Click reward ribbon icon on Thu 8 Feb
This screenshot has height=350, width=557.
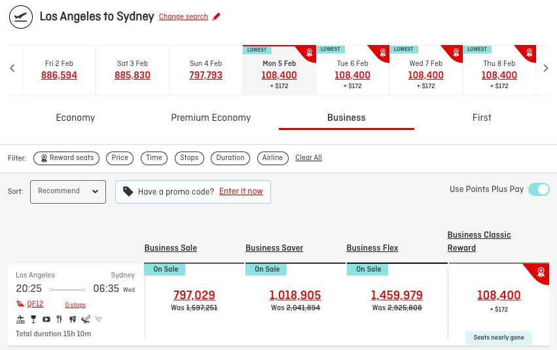pos(530,52)
